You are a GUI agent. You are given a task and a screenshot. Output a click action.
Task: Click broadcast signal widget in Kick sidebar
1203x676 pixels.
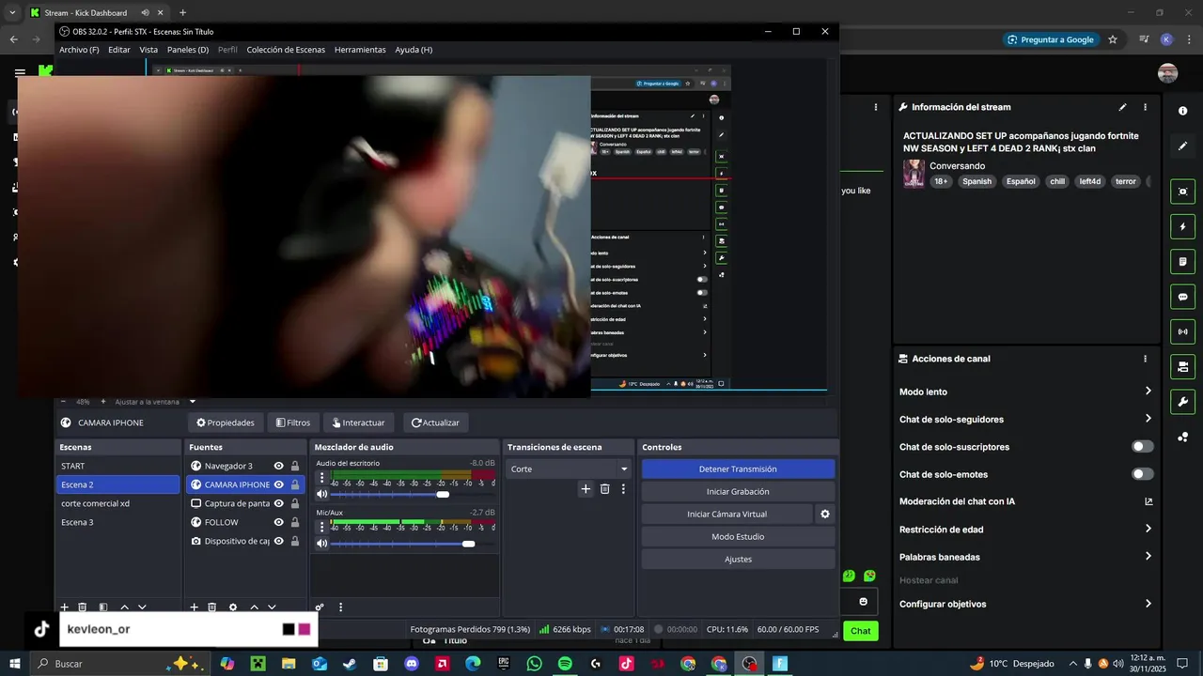(1182, 331)
